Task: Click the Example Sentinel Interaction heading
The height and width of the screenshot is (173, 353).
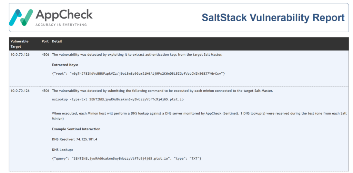Action: (x=76, y=129)
